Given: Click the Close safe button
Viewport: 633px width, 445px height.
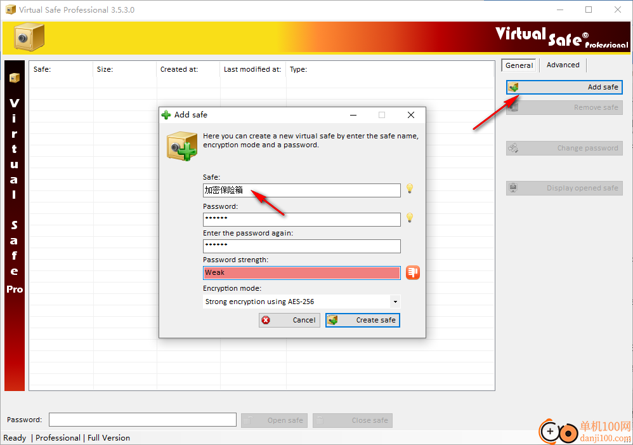Looking at the screenshot, I should pyautogui.click(x=353, y=420).
